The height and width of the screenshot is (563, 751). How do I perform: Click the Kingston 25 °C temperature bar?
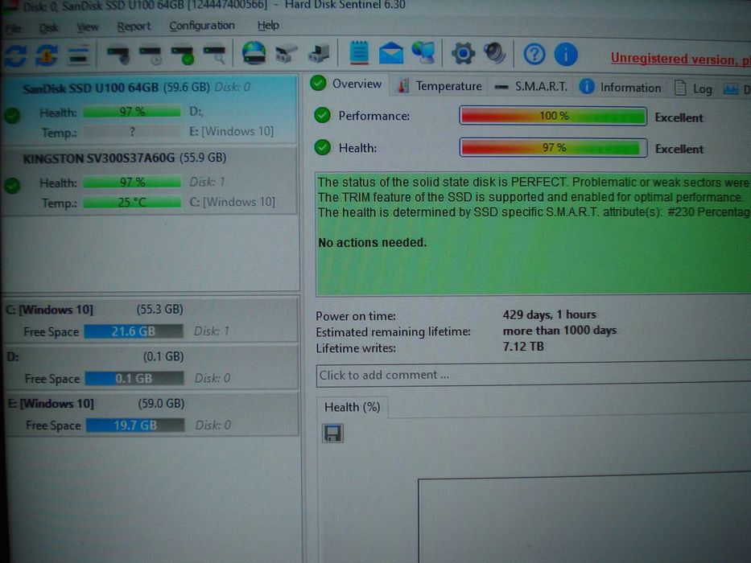point(132,202)
